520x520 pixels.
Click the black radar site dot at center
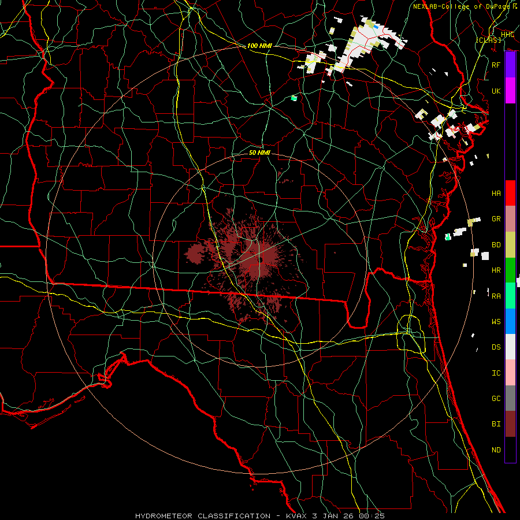click(x=261, y=261)
